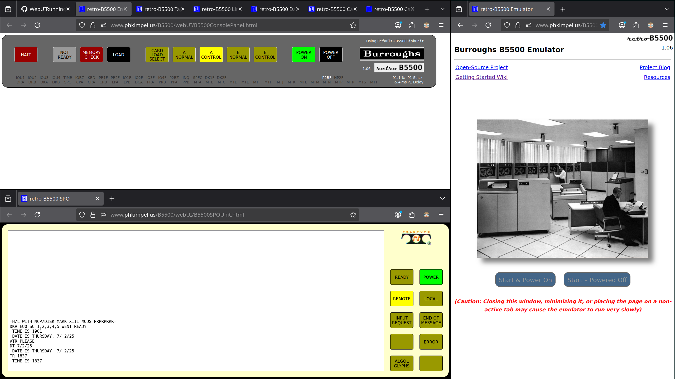Switch the SPO to LOCAL mode

tap(431, 299)
